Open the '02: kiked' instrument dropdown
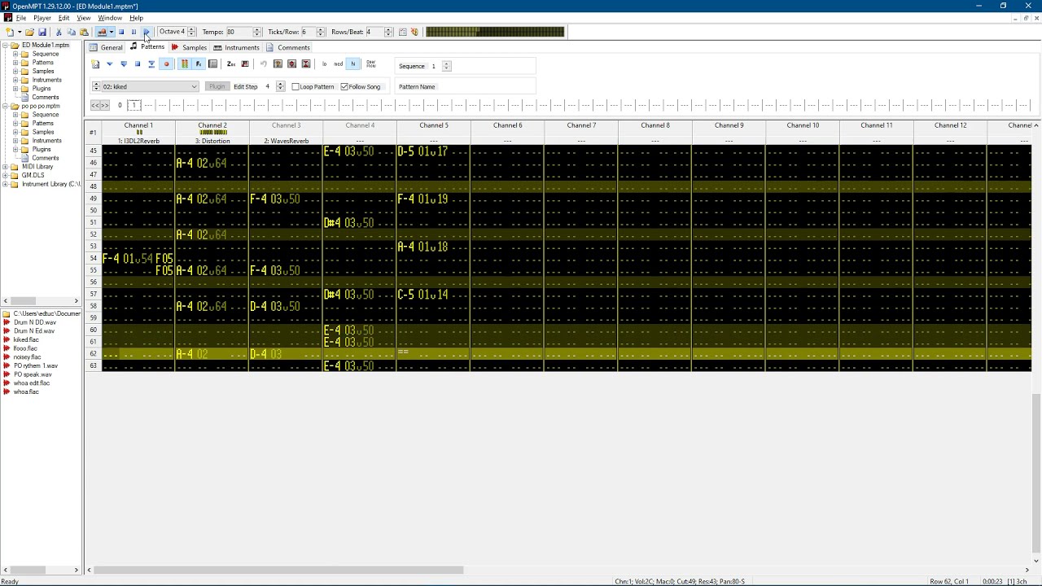This screenshot has width=1042, height=586. point(194,86)
